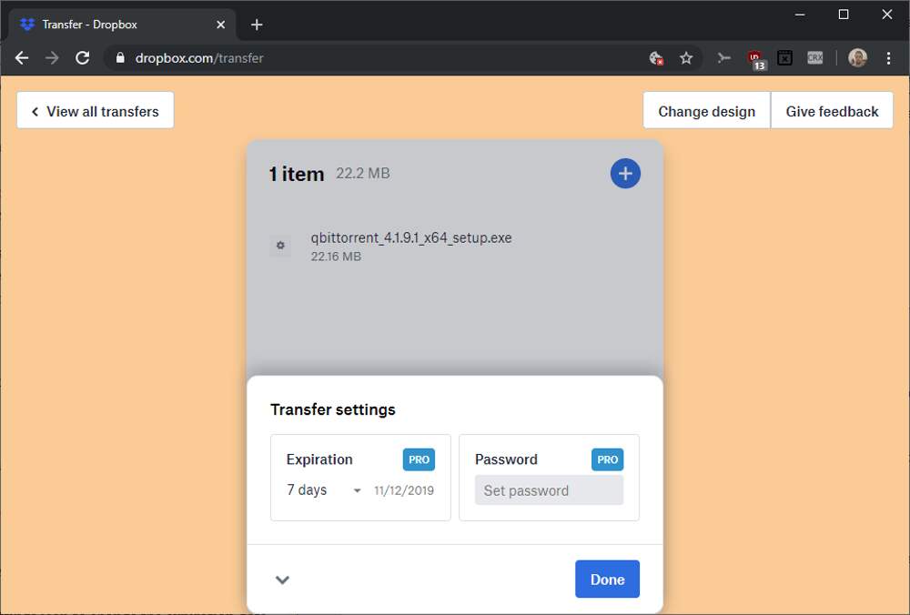Bookmark page with the star icon
The height and width of the screenshot is (615, 910).
tap(686, 58)
